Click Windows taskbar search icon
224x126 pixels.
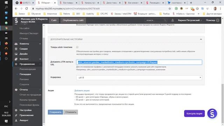(6, 8)
